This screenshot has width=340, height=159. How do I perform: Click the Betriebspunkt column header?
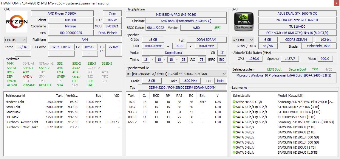pyautogui.click(x=22, y=96)
